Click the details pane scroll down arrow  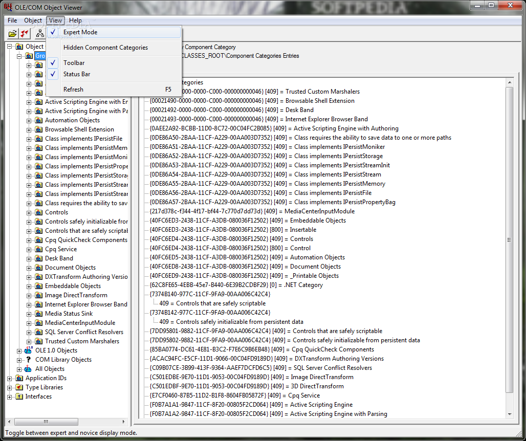point(509,414)
